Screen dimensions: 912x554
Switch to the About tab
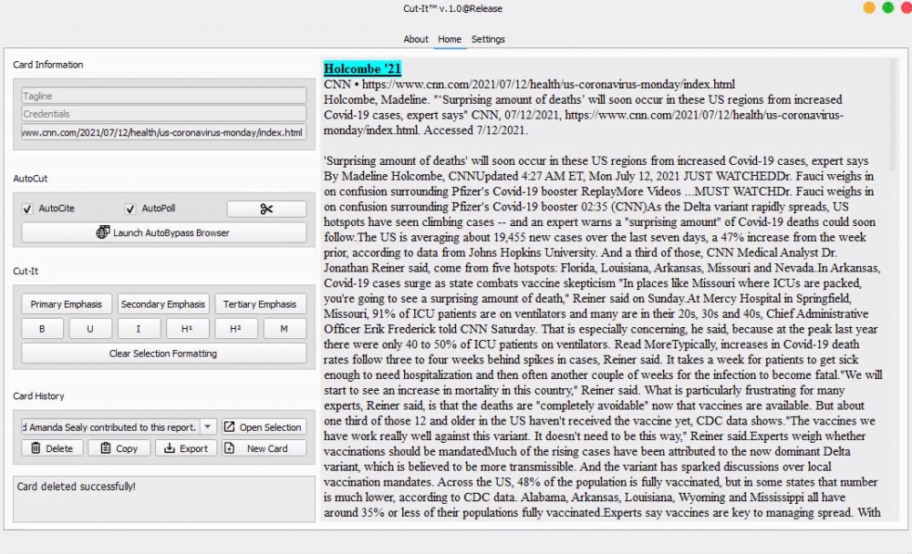point(416,39)
